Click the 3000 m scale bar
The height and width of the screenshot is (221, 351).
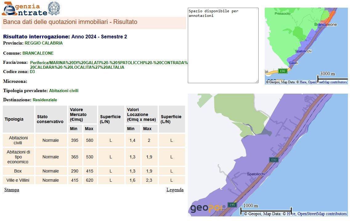[x=333, y=76]
